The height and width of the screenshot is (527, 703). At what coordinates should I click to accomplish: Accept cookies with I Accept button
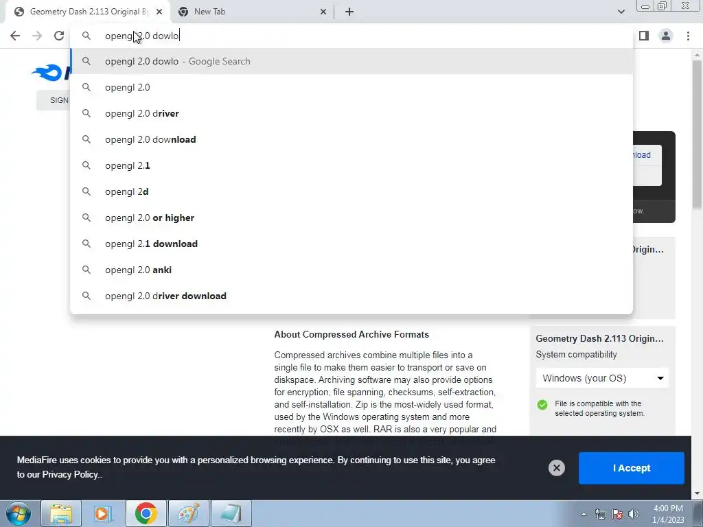(x=632, y=468)
